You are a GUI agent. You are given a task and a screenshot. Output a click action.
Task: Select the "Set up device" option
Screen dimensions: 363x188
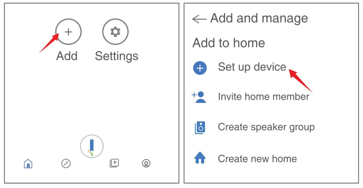point(252,67)
